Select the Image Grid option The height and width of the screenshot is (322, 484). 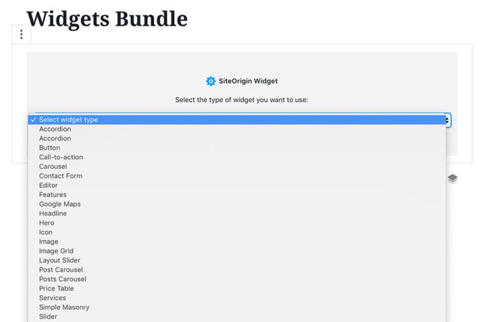(56, 251)
